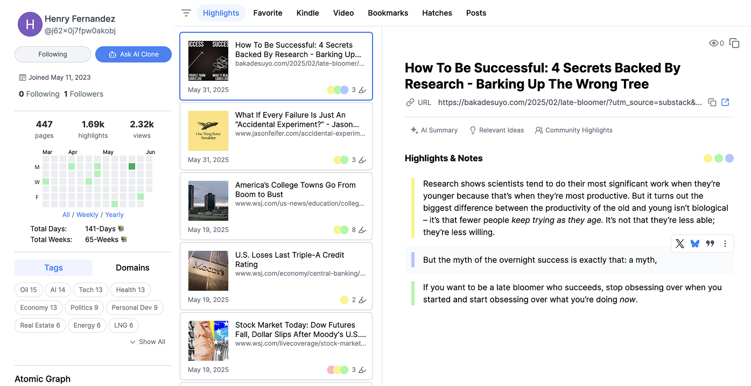Open the three-dot more options on highlight

pos(725,244)
